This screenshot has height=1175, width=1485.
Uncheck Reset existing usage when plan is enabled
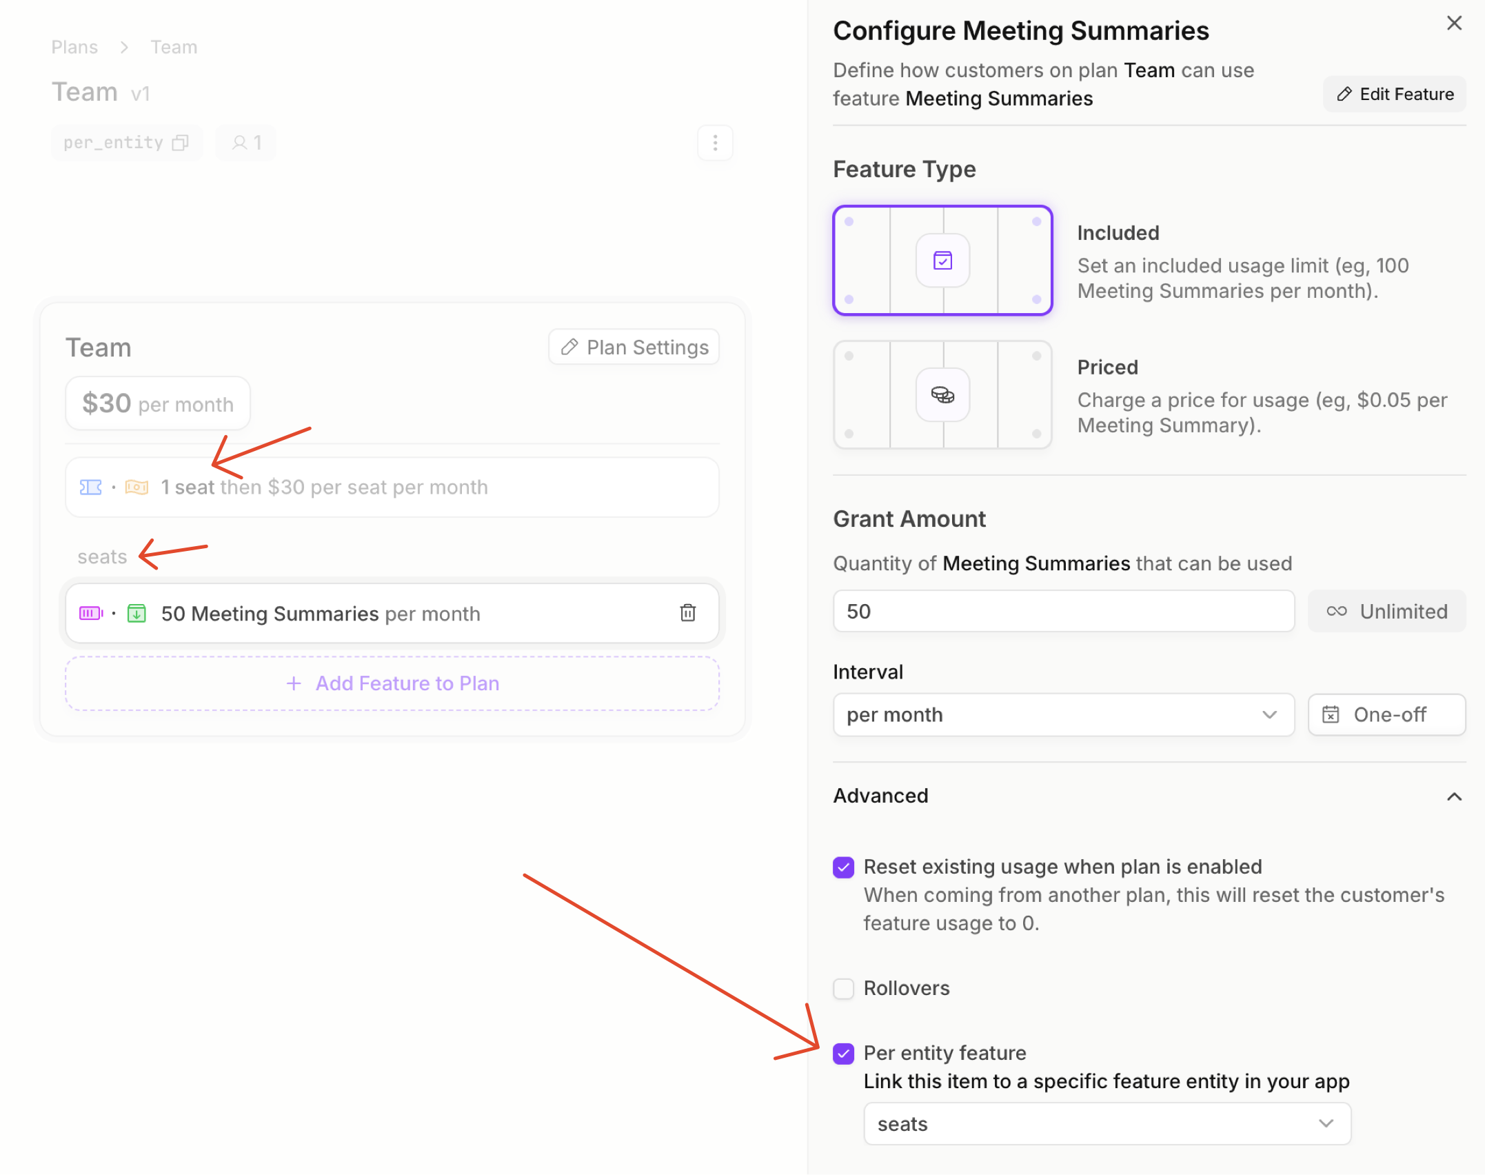point(843,867)
